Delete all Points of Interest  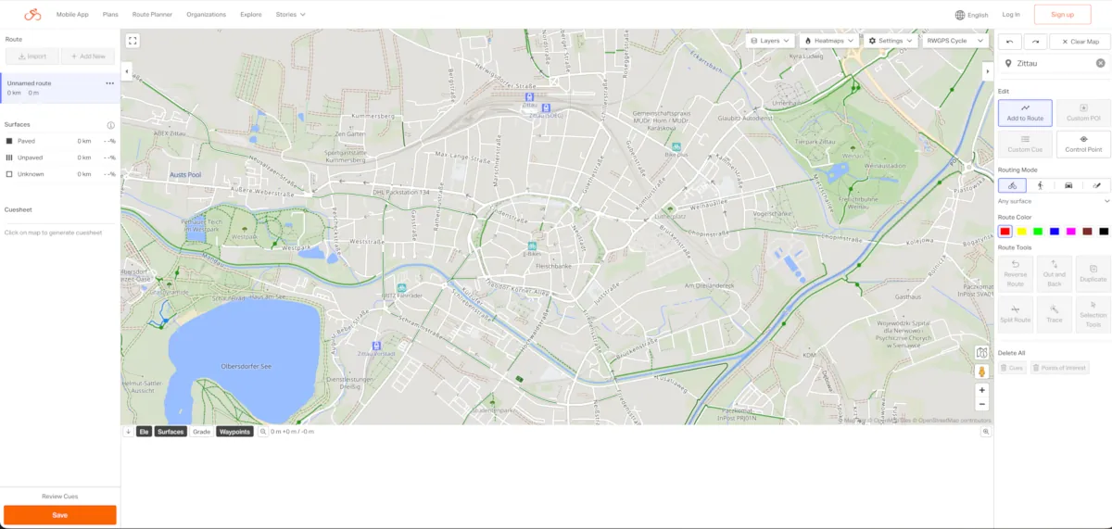click(x=1059, y=368)
